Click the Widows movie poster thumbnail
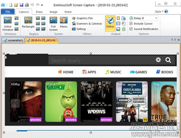 tap(96, 101)
